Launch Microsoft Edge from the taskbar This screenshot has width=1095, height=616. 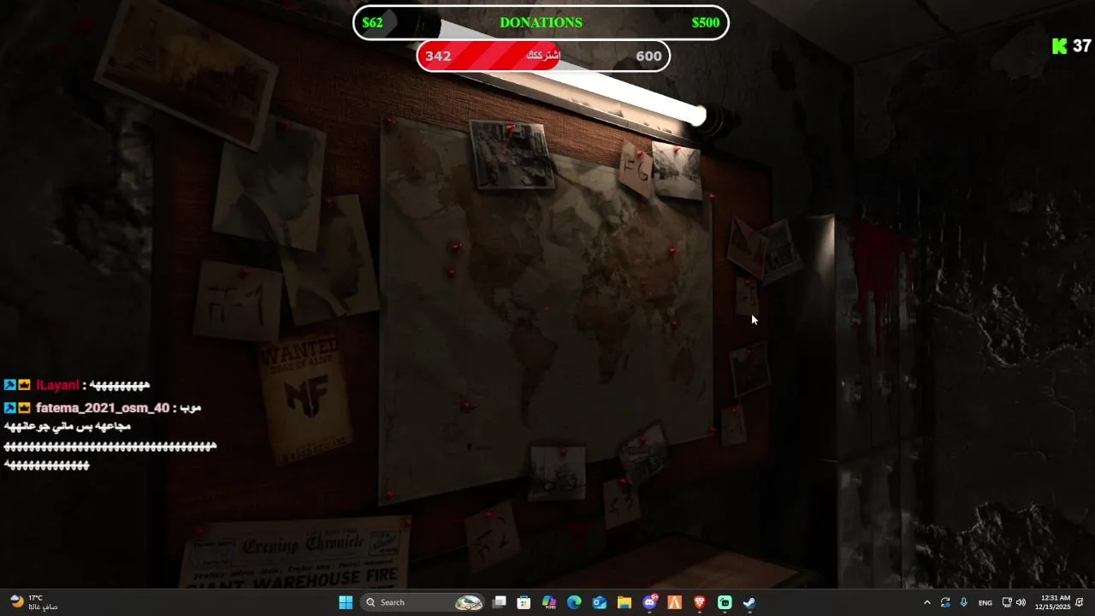click(x=574, y=602)
